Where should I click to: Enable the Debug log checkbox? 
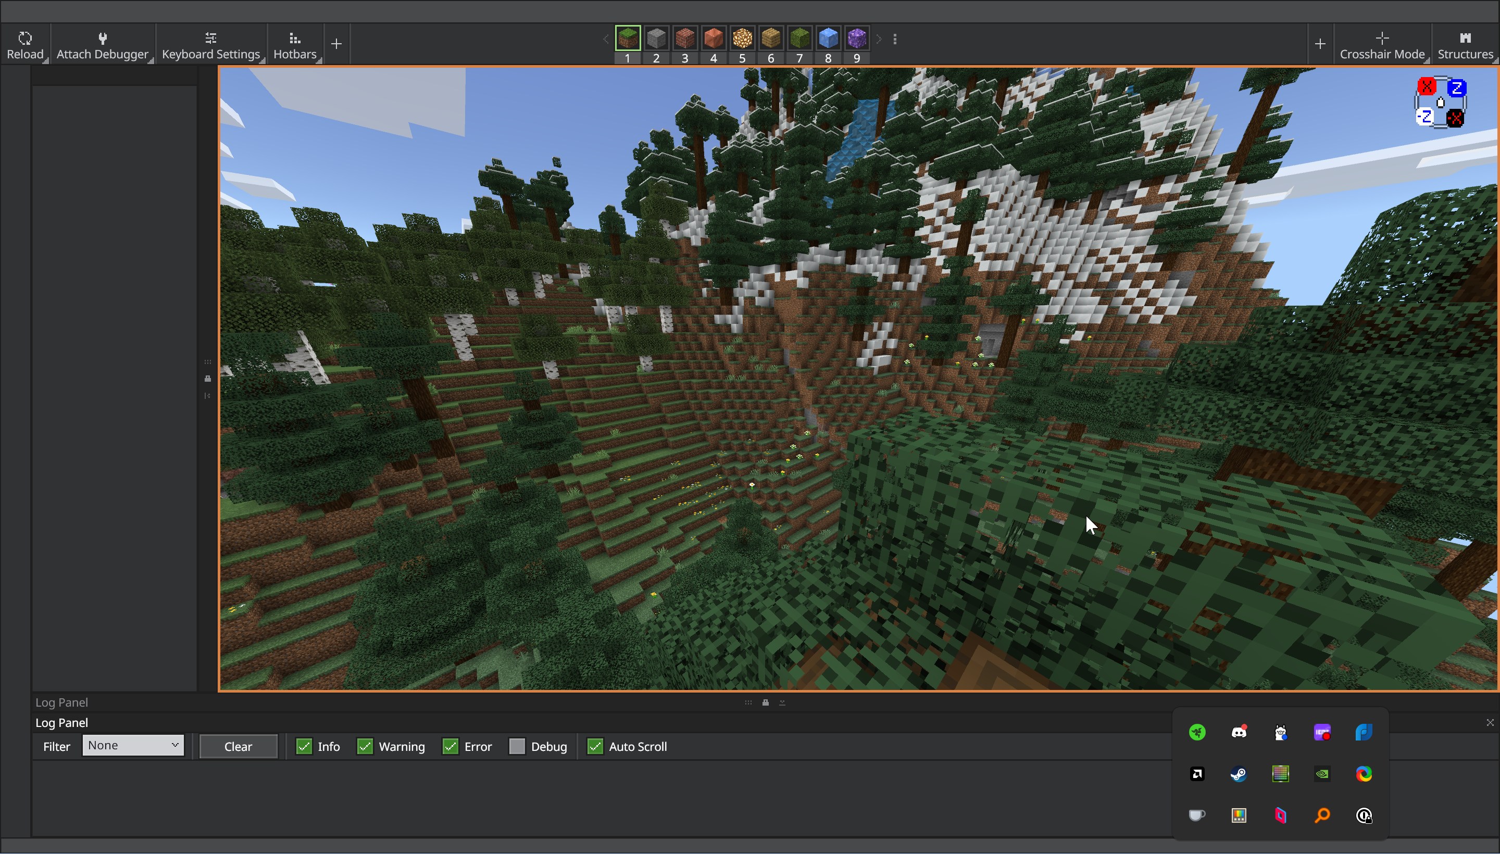[517, 746]
